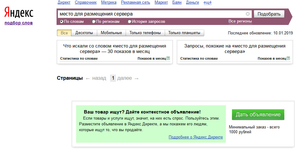Select the По словам radio button
This screenshot has height=150, width=302.
[62, 22]
